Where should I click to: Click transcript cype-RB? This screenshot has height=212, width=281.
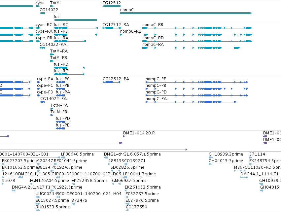38,41
